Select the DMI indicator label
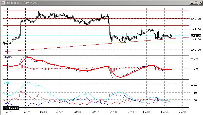This screenshot has width=203, height=115. (x=6, y=83)
